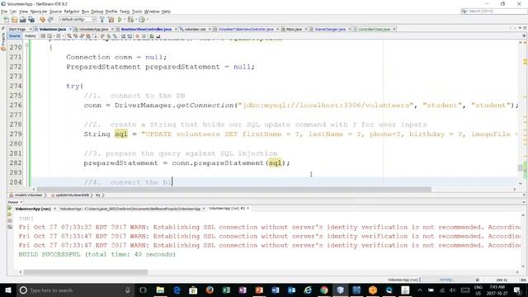Click the New File toolbar icon
Screen dimensions: 528x297
6,20
